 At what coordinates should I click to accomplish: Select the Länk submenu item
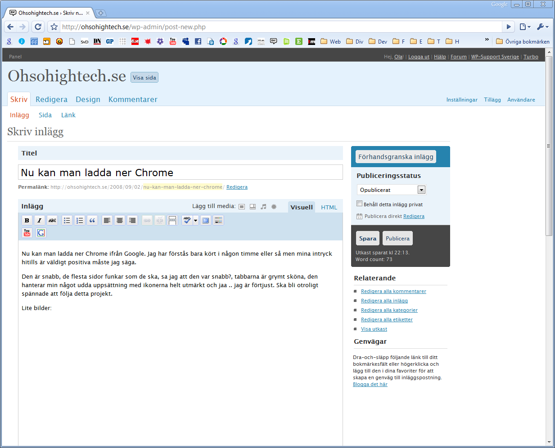point(68,115)
